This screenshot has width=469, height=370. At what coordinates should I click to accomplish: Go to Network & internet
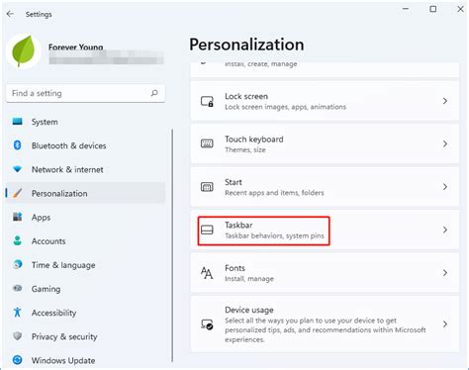click(x=85, y=169)
